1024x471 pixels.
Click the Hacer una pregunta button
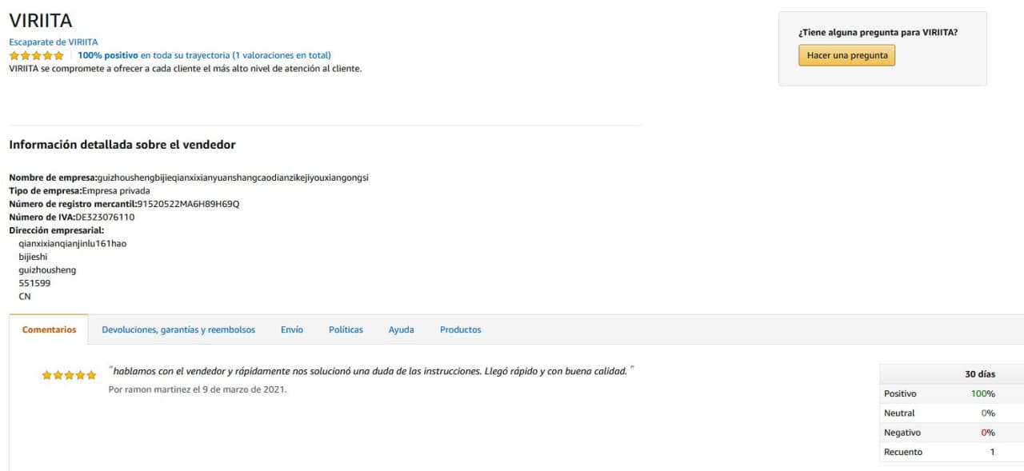pos(846,55)
